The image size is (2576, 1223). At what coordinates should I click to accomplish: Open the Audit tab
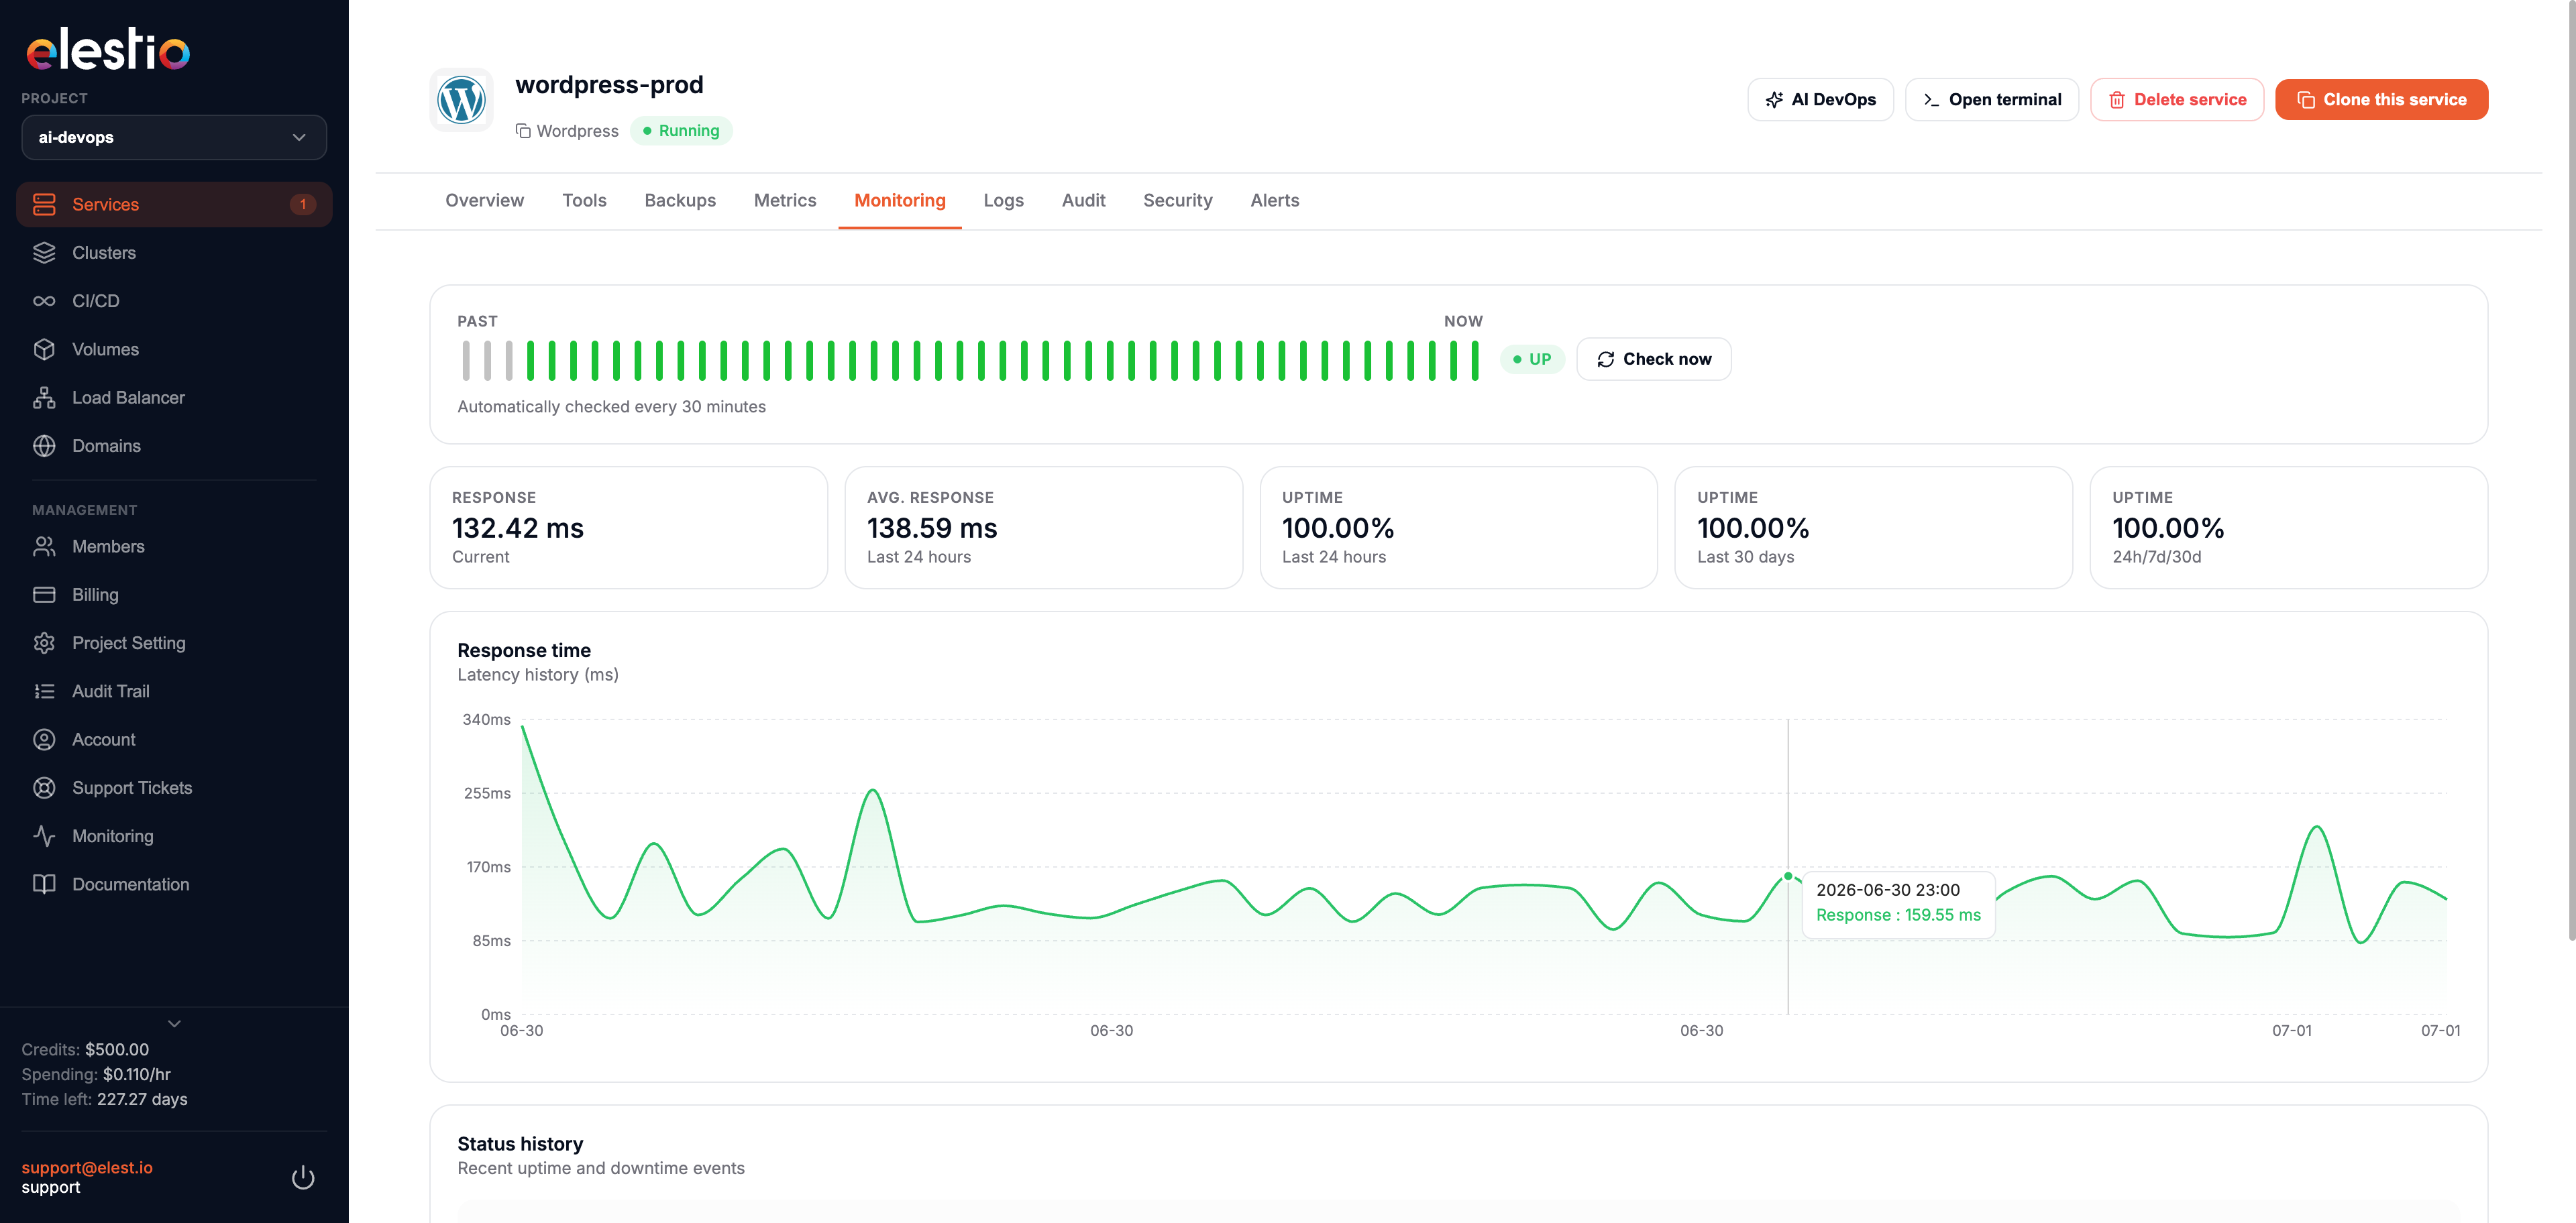(1083, 201)
